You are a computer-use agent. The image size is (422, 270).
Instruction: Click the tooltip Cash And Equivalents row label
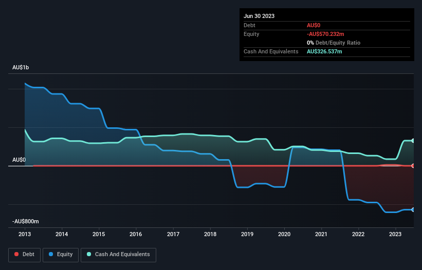[x=271, y=51]
